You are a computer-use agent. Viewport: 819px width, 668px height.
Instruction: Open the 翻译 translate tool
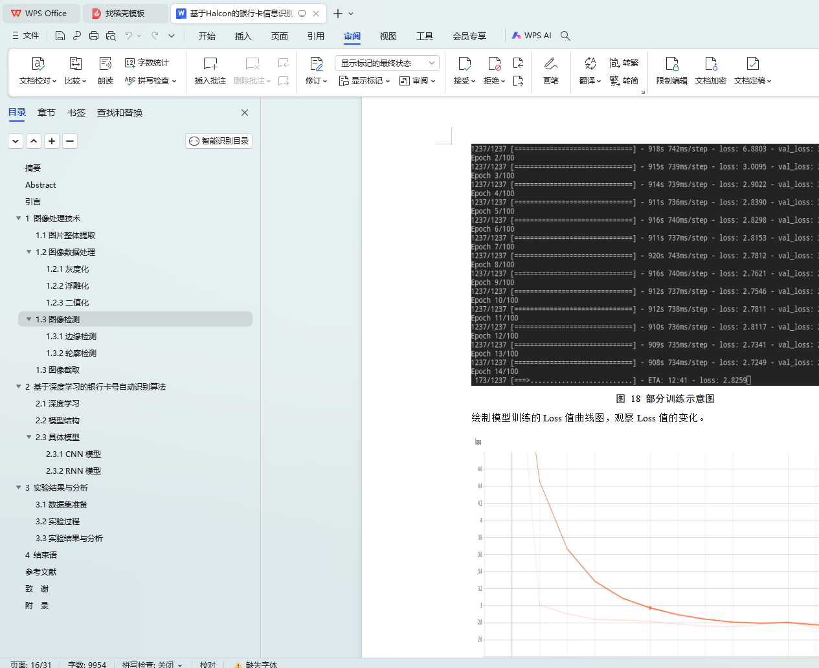pos(590,71)
